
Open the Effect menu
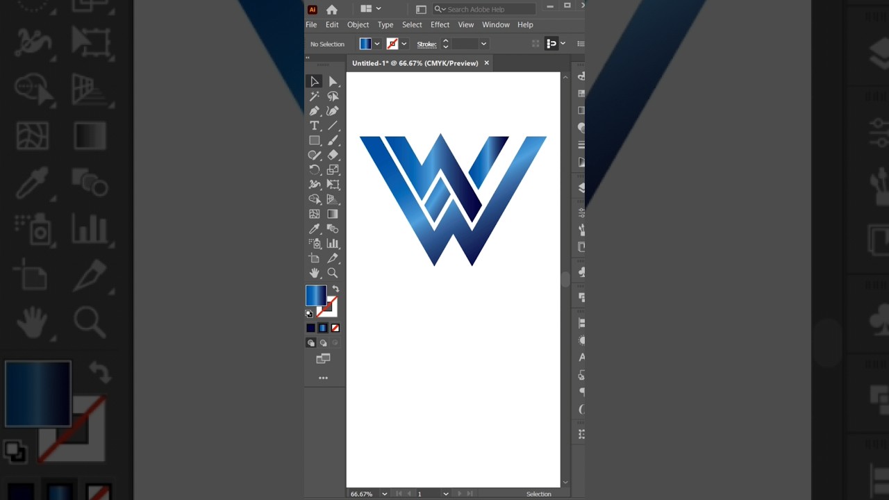pyautogui.click(x=440, y=25)
